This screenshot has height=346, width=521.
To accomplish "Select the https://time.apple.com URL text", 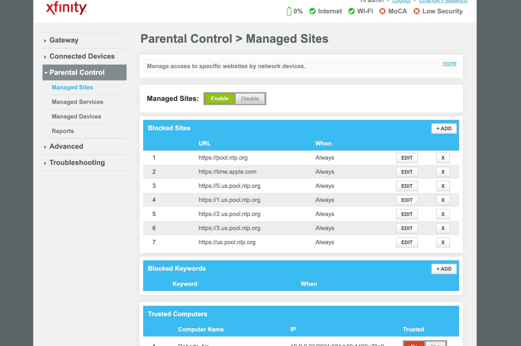I will pos(227,172).
